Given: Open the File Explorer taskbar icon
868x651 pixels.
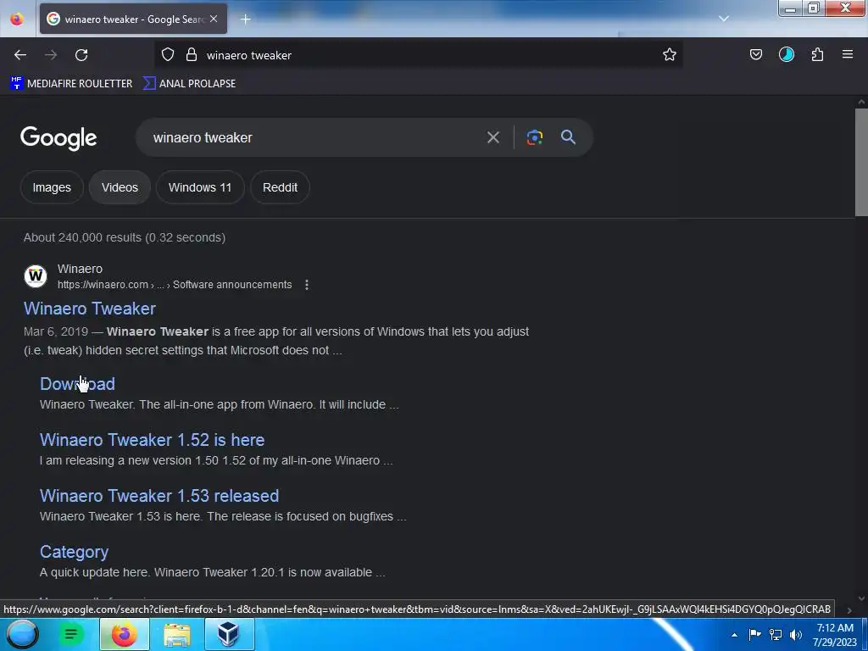Looking at the screenshot, I should (177, 634).
